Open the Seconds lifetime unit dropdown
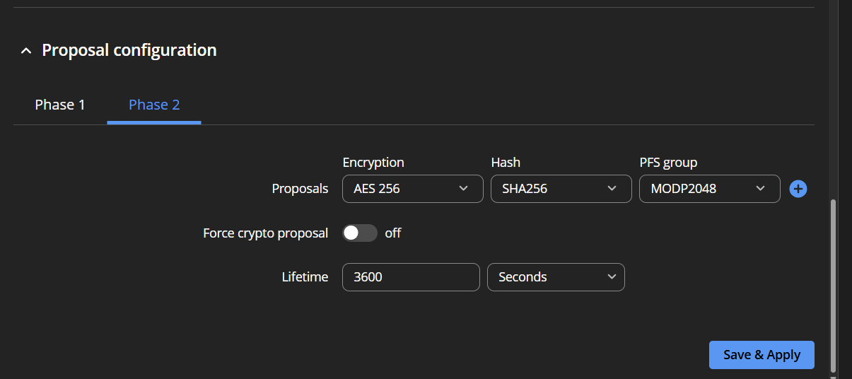 [556, 277]
